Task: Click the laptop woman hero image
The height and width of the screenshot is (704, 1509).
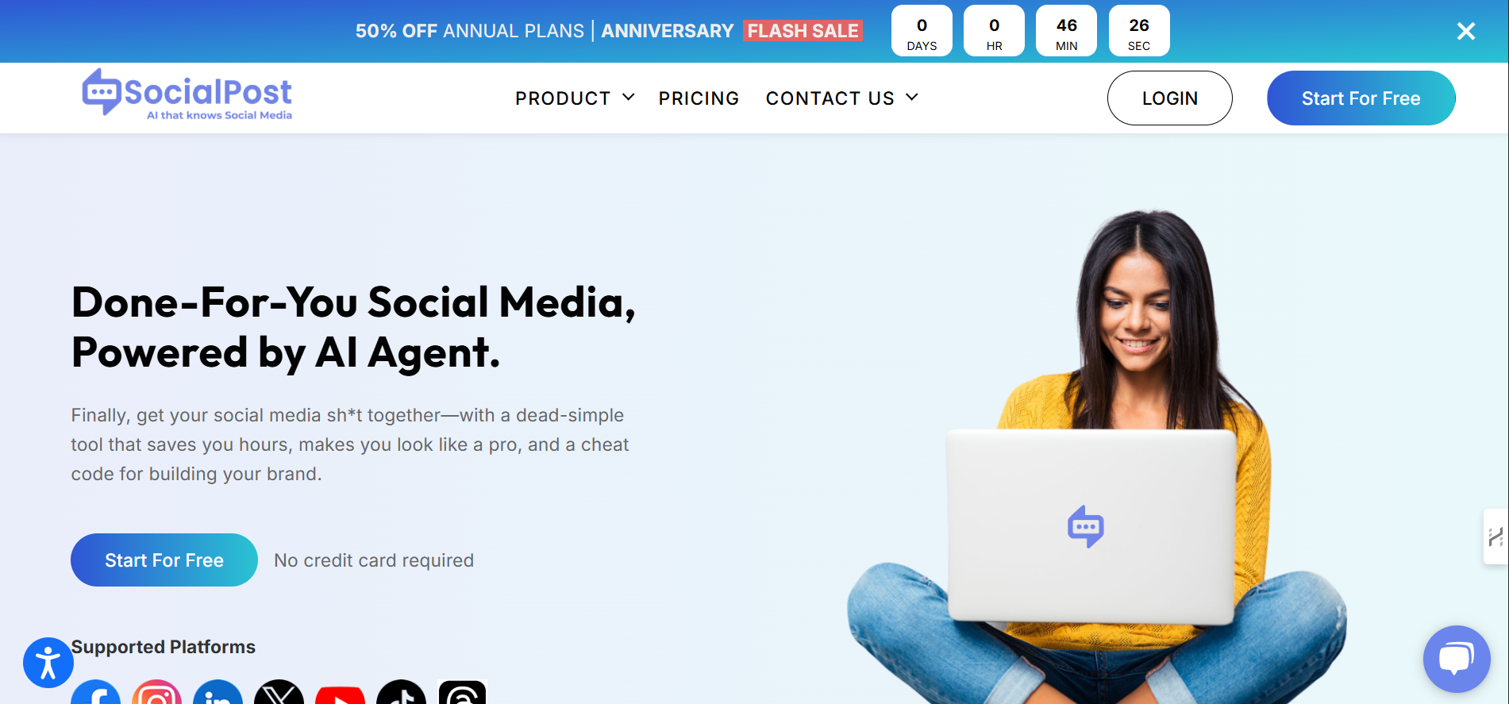Action: click(x=1097, y=457)
